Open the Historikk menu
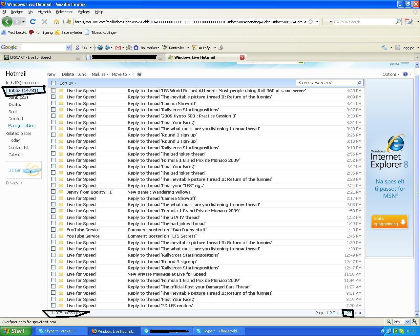 (44, 12)
